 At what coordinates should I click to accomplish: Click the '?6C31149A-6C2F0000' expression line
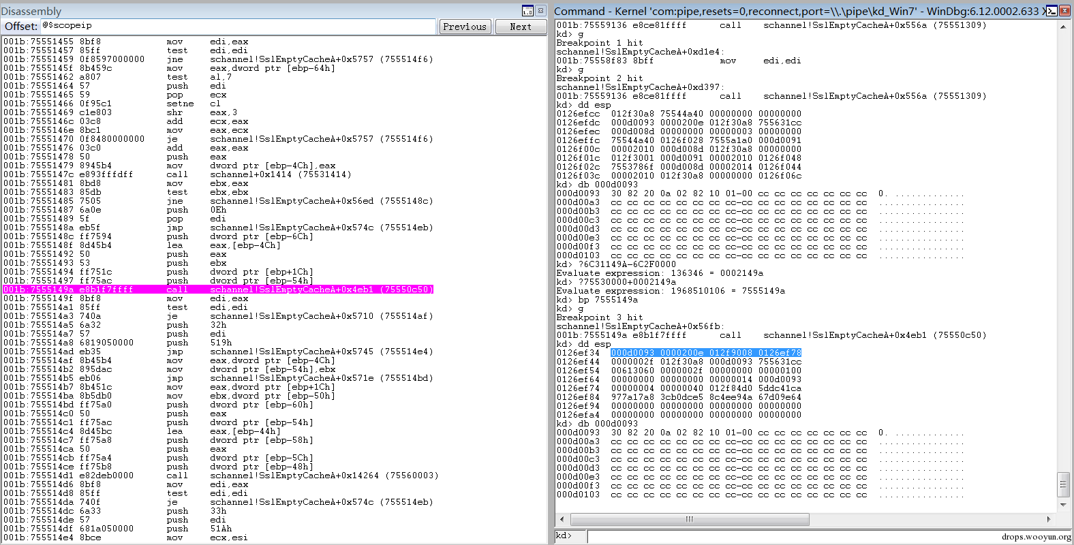(x=616, y=264)
